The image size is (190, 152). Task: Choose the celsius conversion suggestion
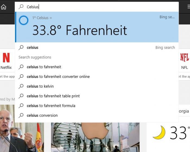[97, 115]
